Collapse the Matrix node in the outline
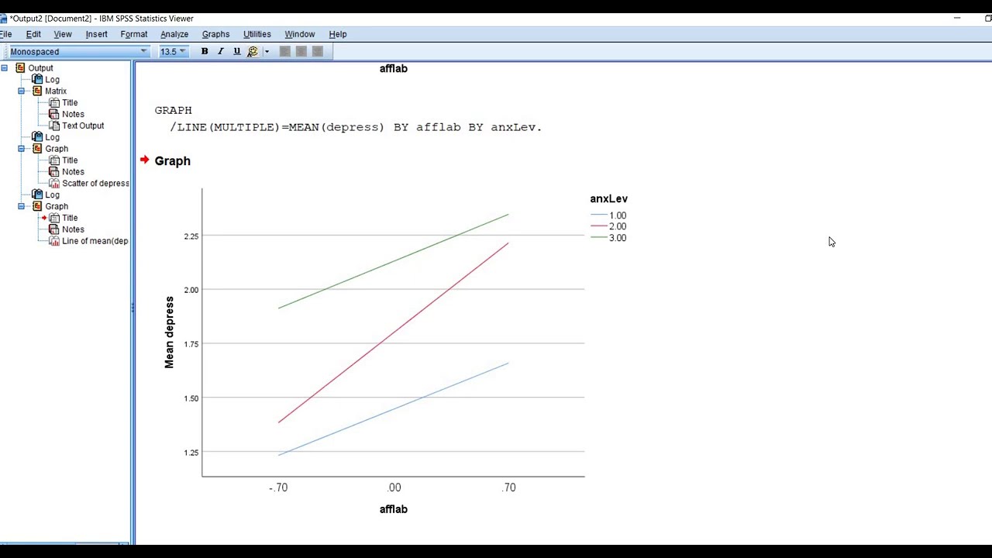Image resolution: width=992 pixels, height=558 pixels. (21, 91)
